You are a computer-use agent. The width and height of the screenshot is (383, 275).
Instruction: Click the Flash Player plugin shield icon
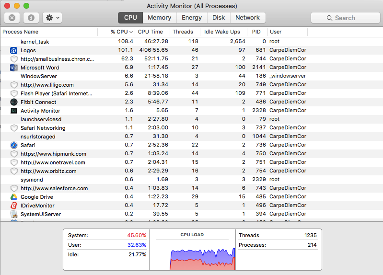pos(14,93)
